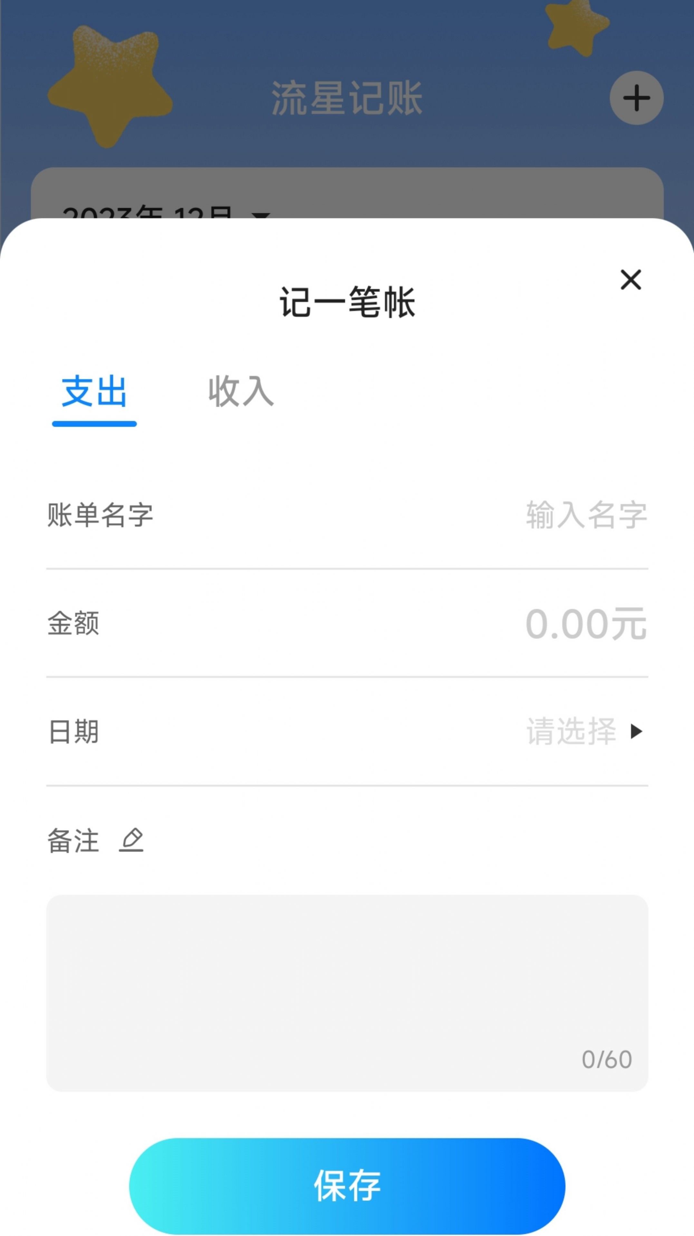The image size is (694, 1236).
Task: Click the close (×) button on dialog
Action: click(631, 279)
